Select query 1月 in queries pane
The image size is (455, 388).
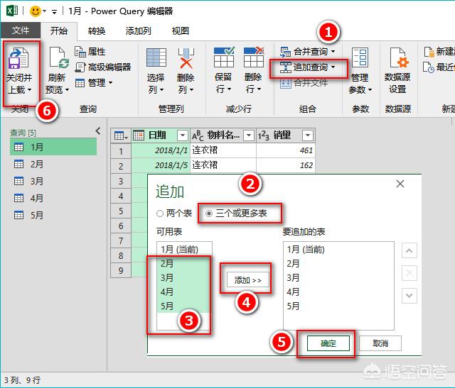pos(53,147)
